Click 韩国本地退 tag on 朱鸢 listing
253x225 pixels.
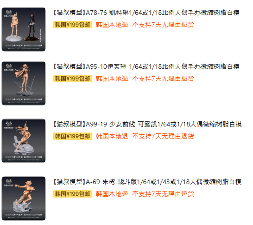pos(112,194)
